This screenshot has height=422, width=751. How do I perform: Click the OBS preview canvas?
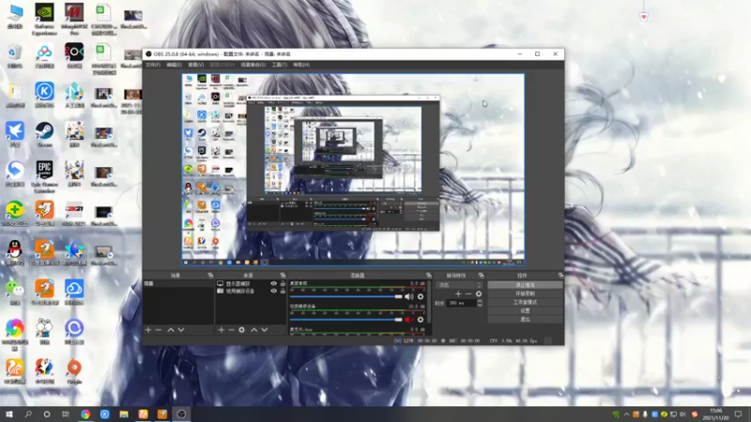click(x=353, y=170)
